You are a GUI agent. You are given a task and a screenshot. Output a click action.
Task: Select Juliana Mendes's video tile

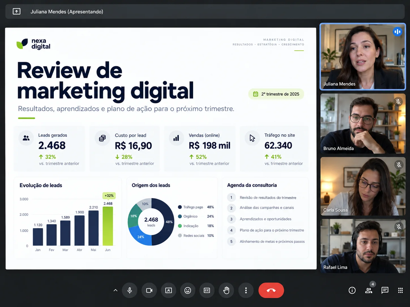click(x=363, y=57)
